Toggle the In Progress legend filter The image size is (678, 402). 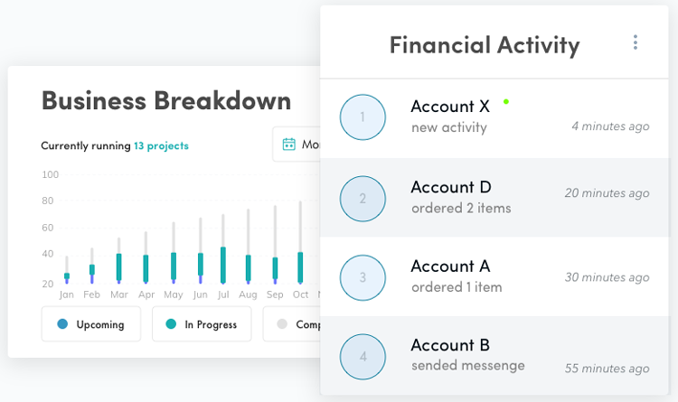pyautogui.click(x=202, y=324)
